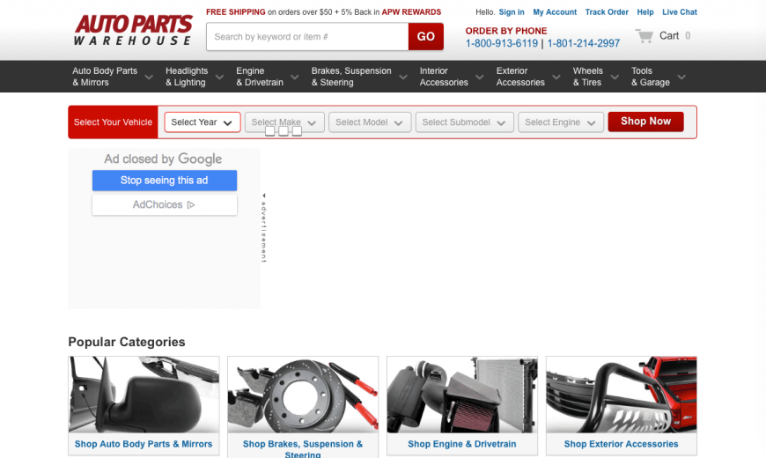Expand Exterior Accessories chevron
Viewport: 766px width, 458px height.
pos(556,77)
